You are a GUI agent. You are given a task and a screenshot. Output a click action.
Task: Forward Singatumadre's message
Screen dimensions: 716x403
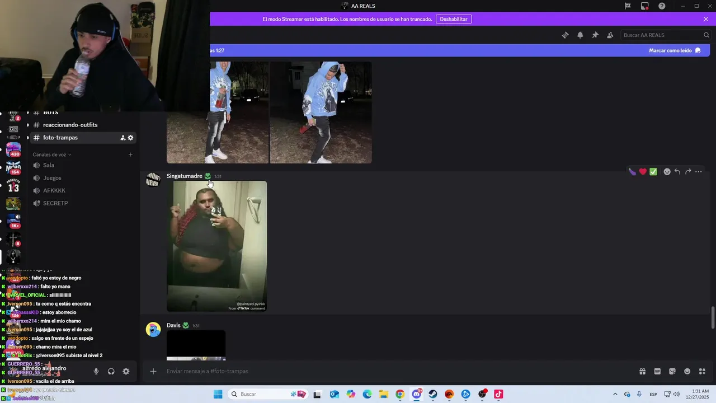688,172
